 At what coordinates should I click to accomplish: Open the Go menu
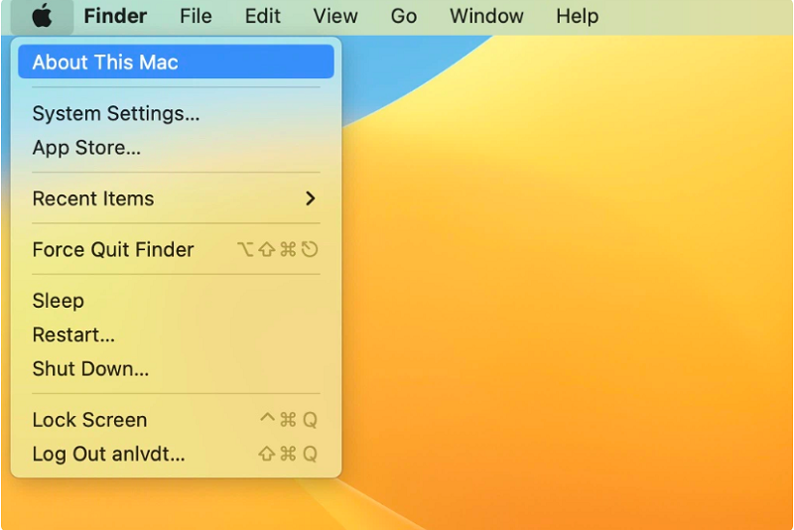point(404,16)
